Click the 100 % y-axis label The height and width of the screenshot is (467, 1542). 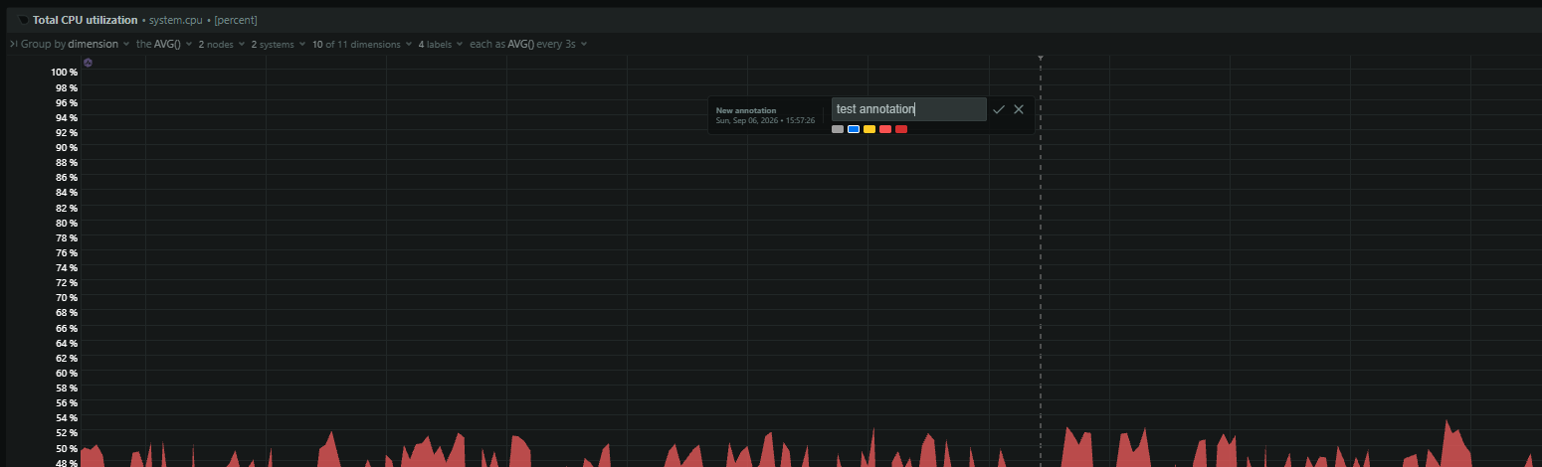[65, 73]
